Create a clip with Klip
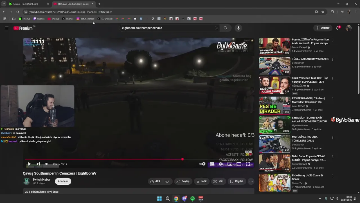The image size is (360, 203). (x=218, y=181)
